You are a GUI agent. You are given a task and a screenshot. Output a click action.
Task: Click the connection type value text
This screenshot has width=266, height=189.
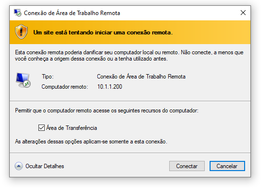coord(141,77)
